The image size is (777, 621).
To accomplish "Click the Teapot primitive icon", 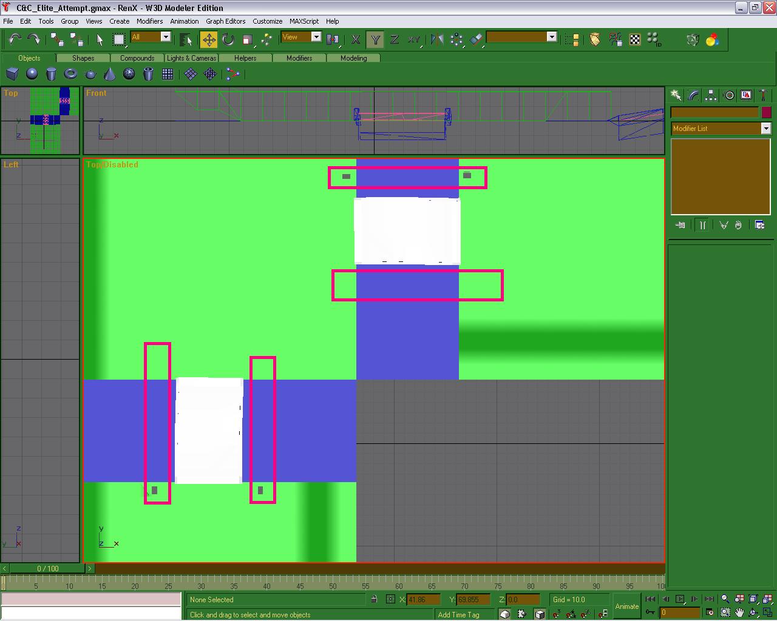I will pyautogui.click(x=90, y=74).
